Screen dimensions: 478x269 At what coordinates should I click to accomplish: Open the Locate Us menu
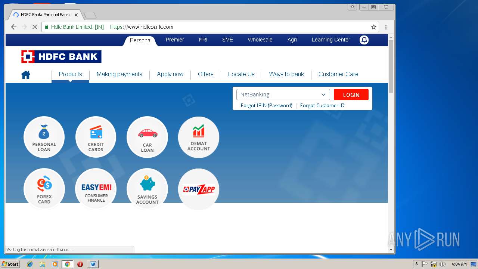click(x=241, y=74)
